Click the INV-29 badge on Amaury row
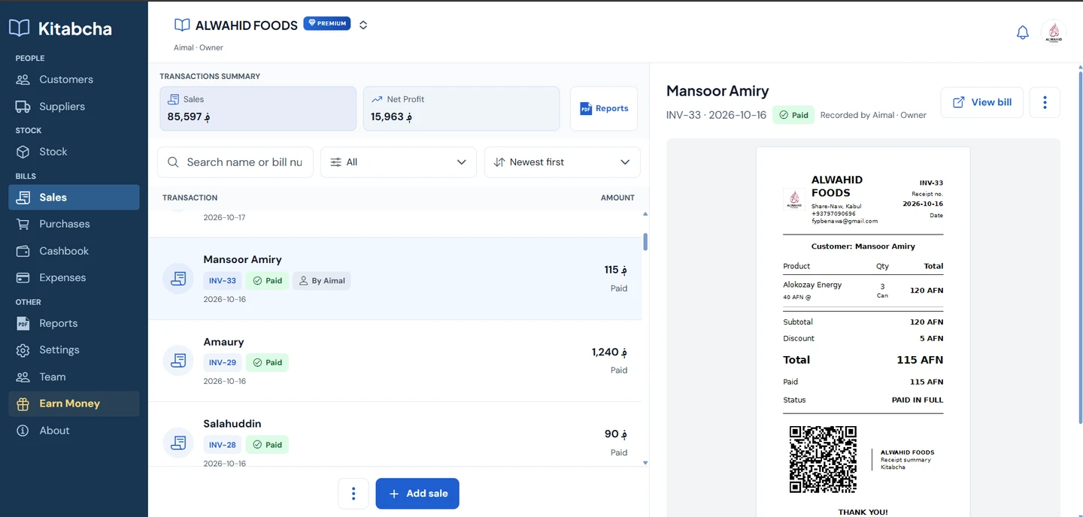The width and height of the screenshot is (1083, 517). (223, 362)
